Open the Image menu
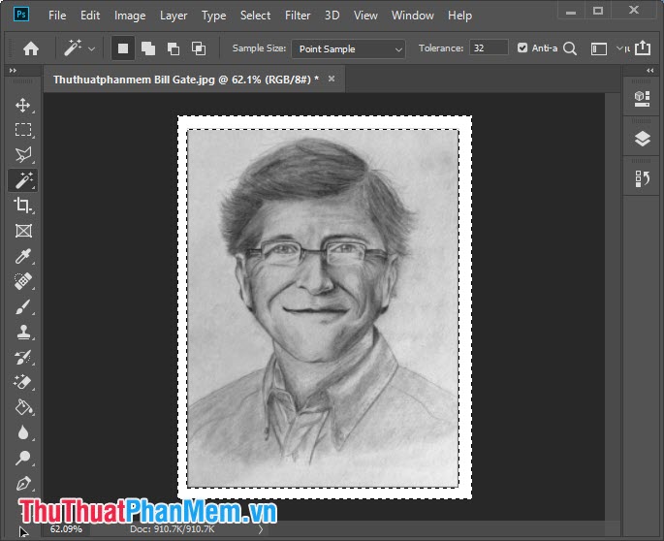 [x=130, y=16]
